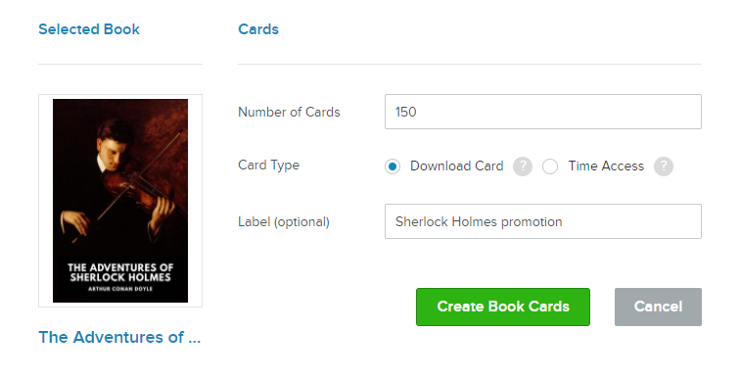The height and width of the screenshot is (379, 740).
Task: Open the help icon beside Download Card
Action: pos(523,166)
